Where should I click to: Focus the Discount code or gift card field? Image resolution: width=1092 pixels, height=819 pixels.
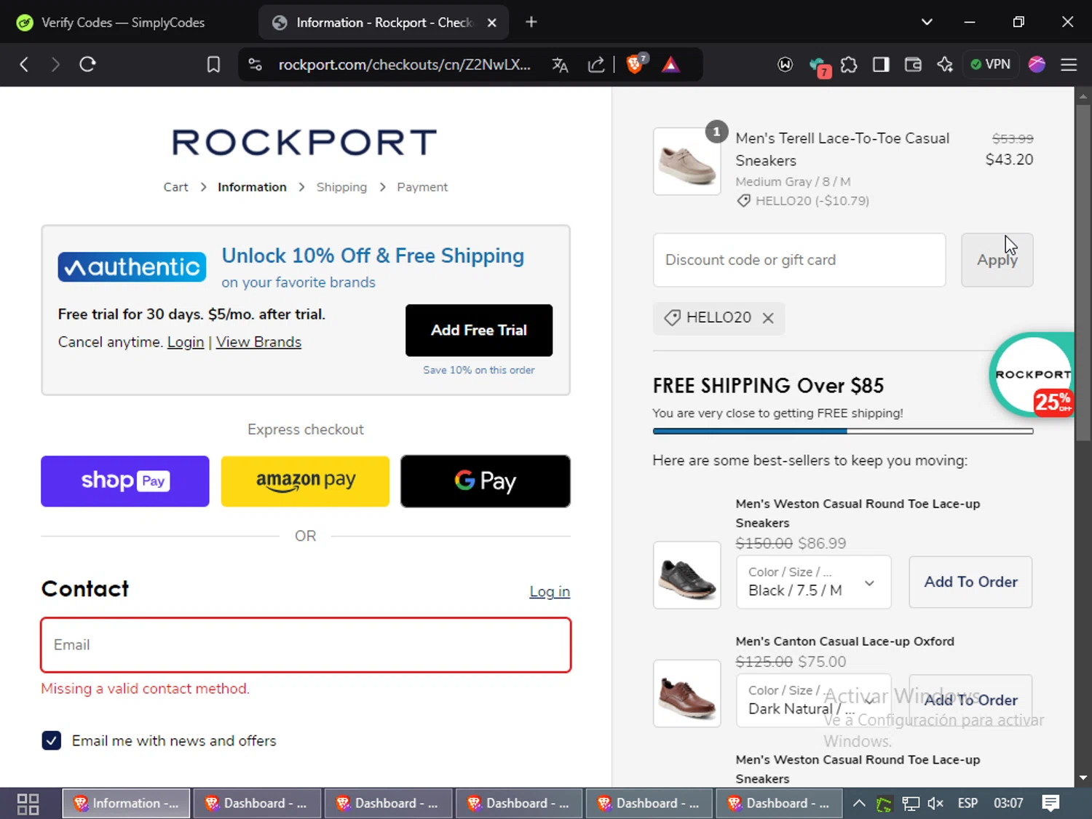[x=799, y=260]
